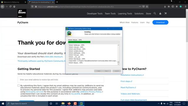The width and height of the screenshot is (188, 106).
Task: Open PyCharm What's New page
Action: (125, 22)
